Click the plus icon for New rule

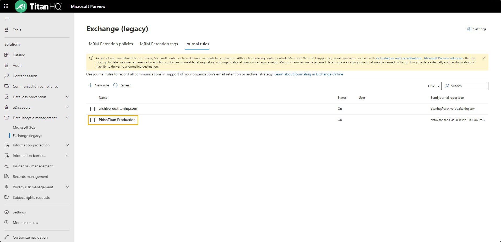[90, 85]
